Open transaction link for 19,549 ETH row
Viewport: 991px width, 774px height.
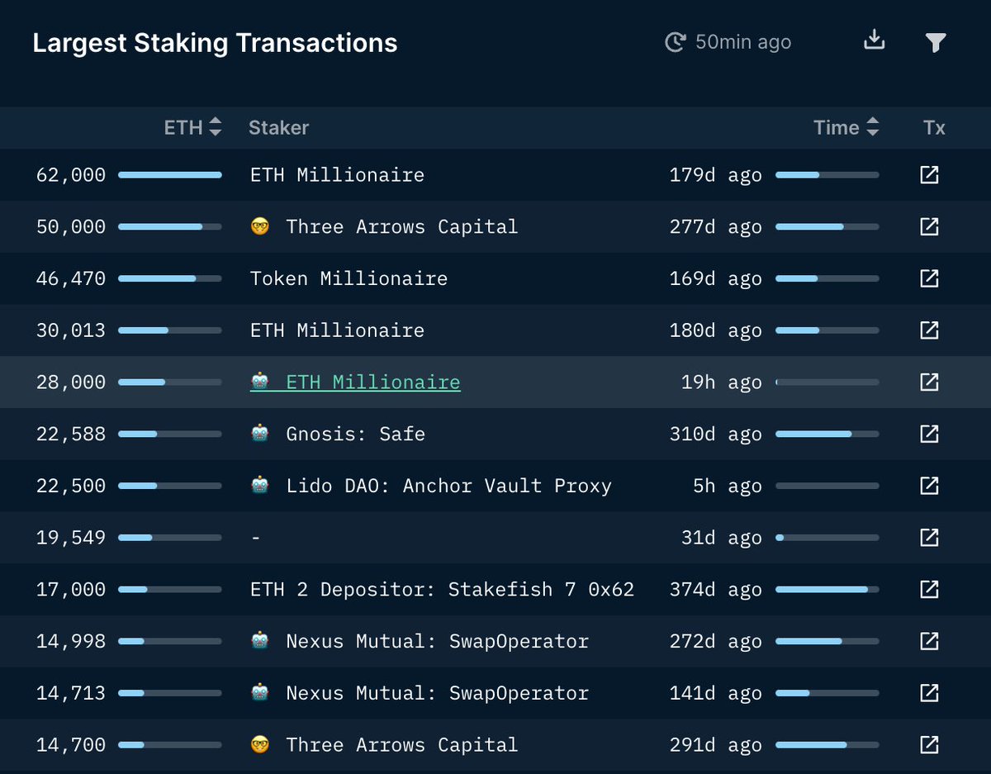pyautogui.click(x=929, y=538)
